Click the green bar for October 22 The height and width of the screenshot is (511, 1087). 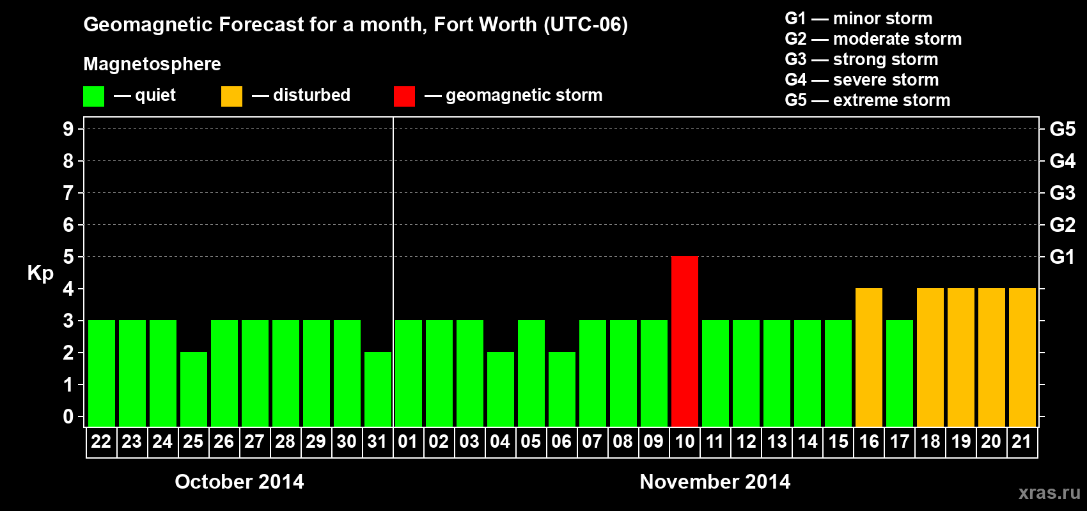coord(102,373)
